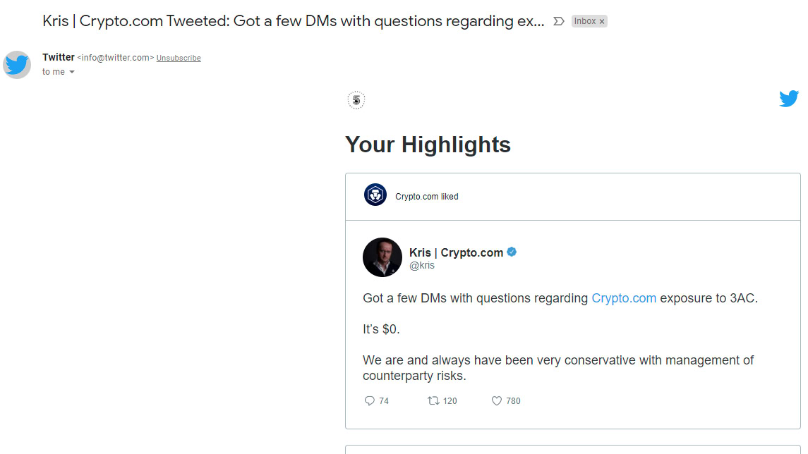Click the sender name "Twitter"

click(59, 57)
